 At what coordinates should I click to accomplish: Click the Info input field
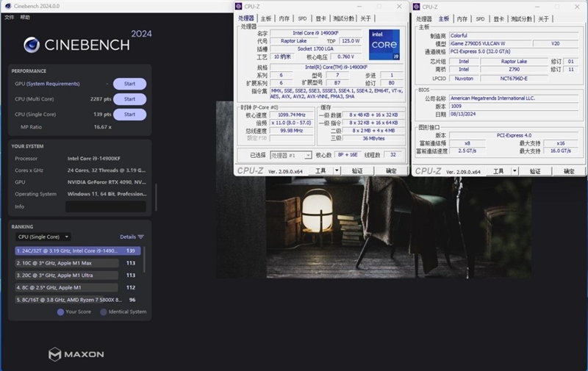point(106,206)
